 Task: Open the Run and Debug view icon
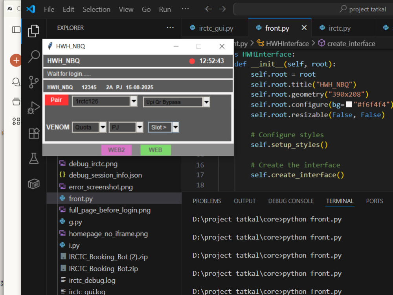pyautogui.click(x=33, y=108)
